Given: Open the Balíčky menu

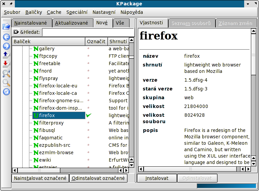Looking at the screenshot, I should [x=34, y=12].
